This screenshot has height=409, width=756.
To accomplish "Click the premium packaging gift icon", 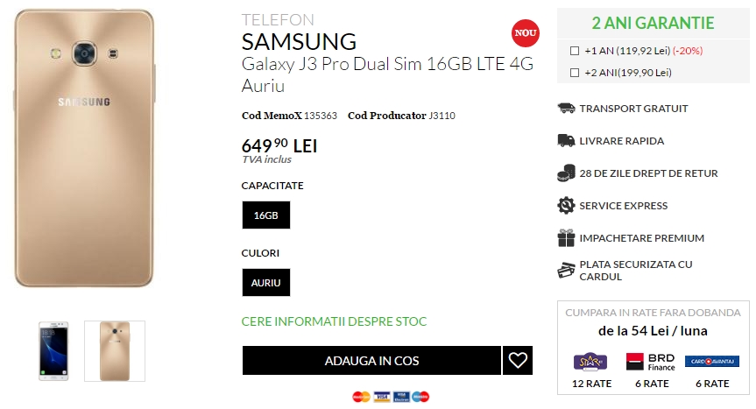I will pyautogui.click(x=566, y=238).
